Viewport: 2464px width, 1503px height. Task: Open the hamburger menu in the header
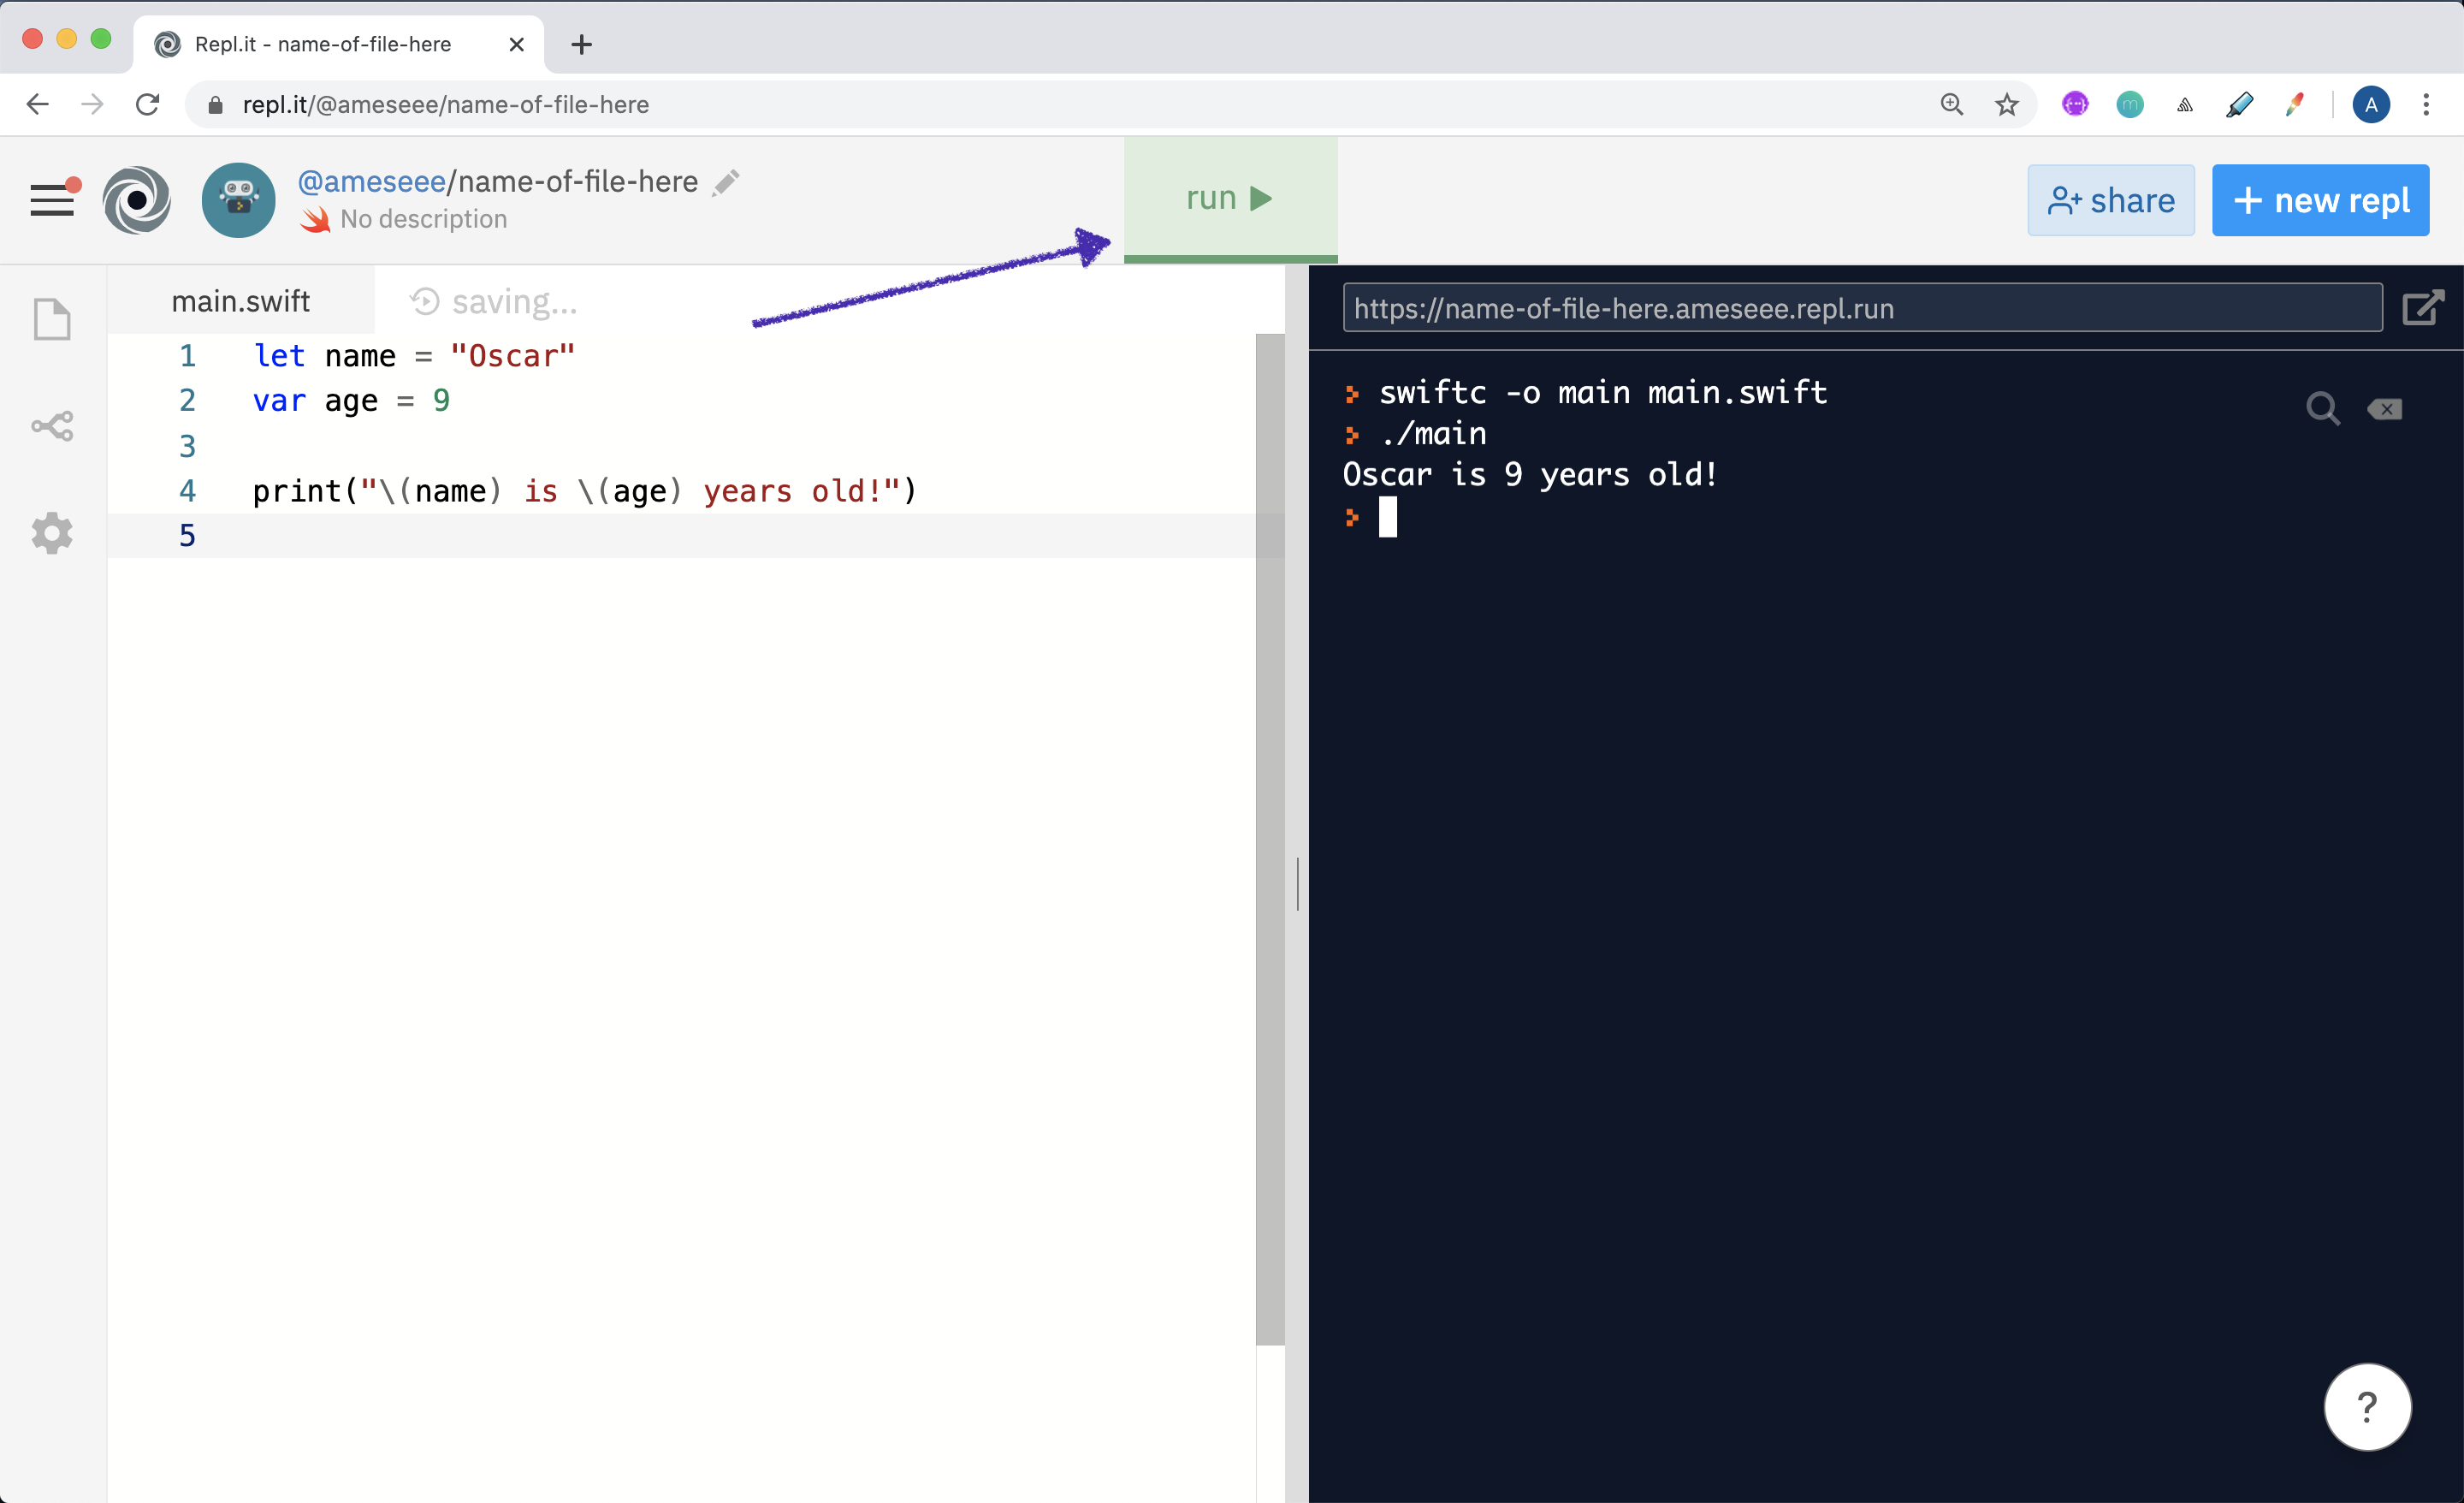53,199
